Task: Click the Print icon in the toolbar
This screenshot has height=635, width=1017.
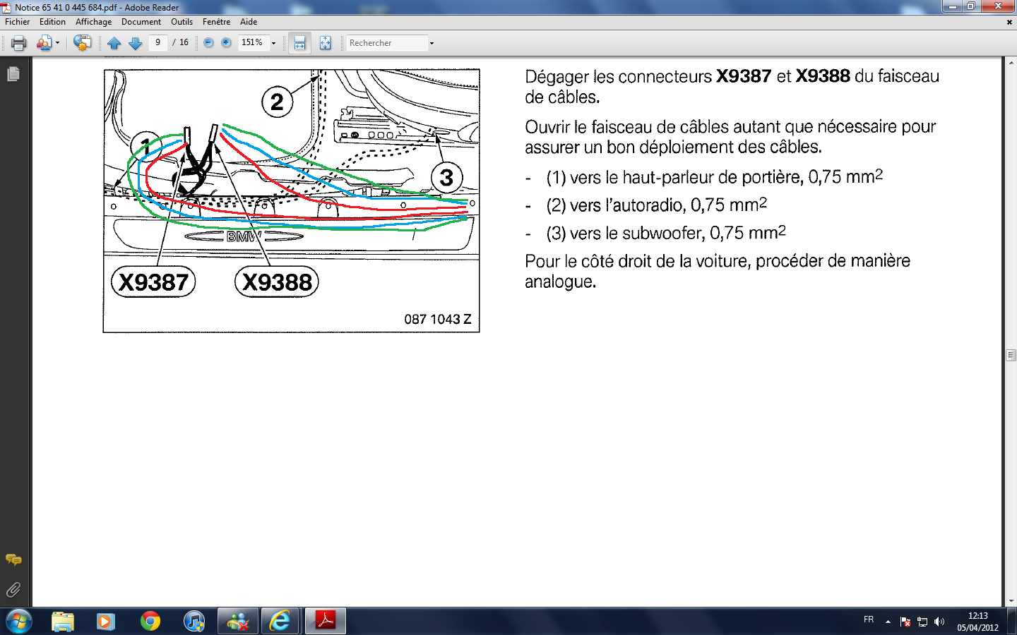Action: pyautogui.click(x=19, y=43)
